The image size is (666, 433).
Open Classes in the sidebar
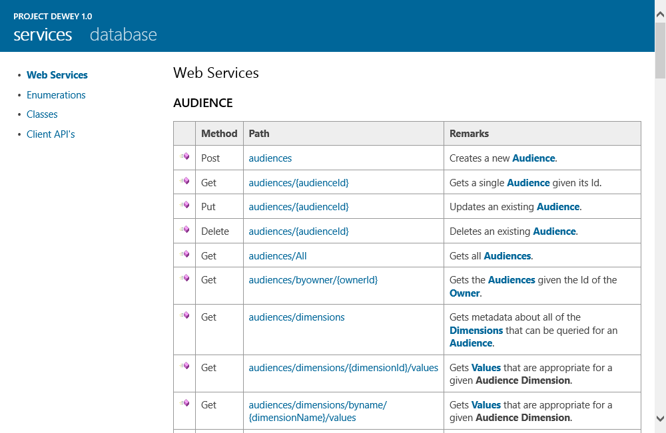click(42, 114)
